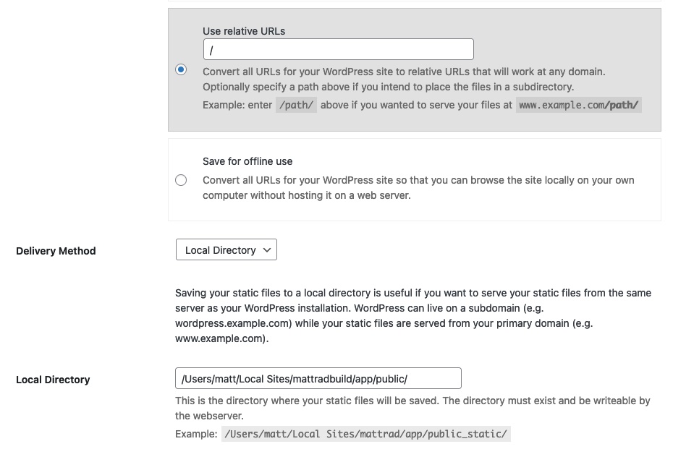Click the relative URLs description about any domain
The width and height of the screenshot is (673, 470).
point(404,72)
